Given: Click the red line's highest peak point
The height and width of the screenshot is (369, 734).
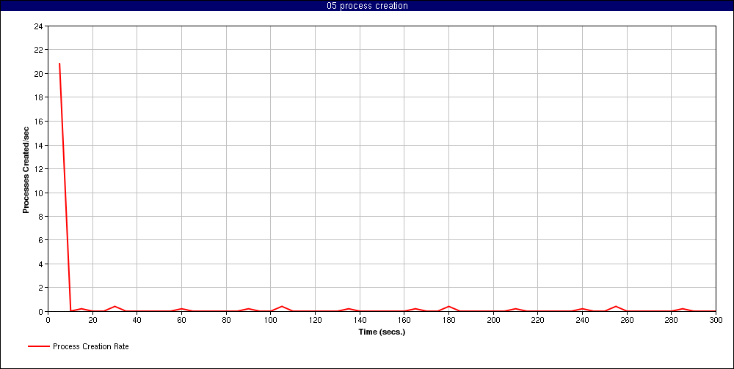Looking at the screenshot, I should coord(59,64).
